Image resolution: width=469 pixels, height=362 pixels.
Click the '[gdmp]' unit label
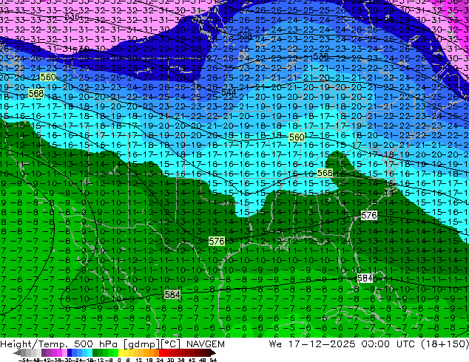tap(141, 344)
